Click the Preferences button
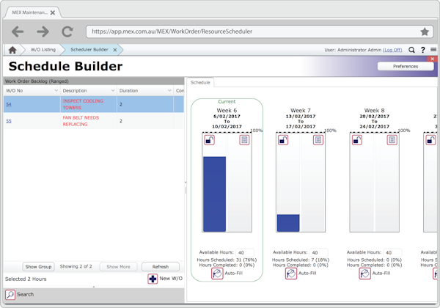The image size is (440, 308). (406, 66)
